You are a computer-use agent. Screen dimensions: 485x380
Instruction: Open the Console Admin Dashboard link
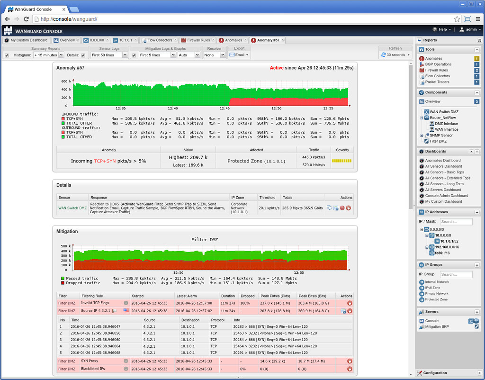[x=446, y=196]
